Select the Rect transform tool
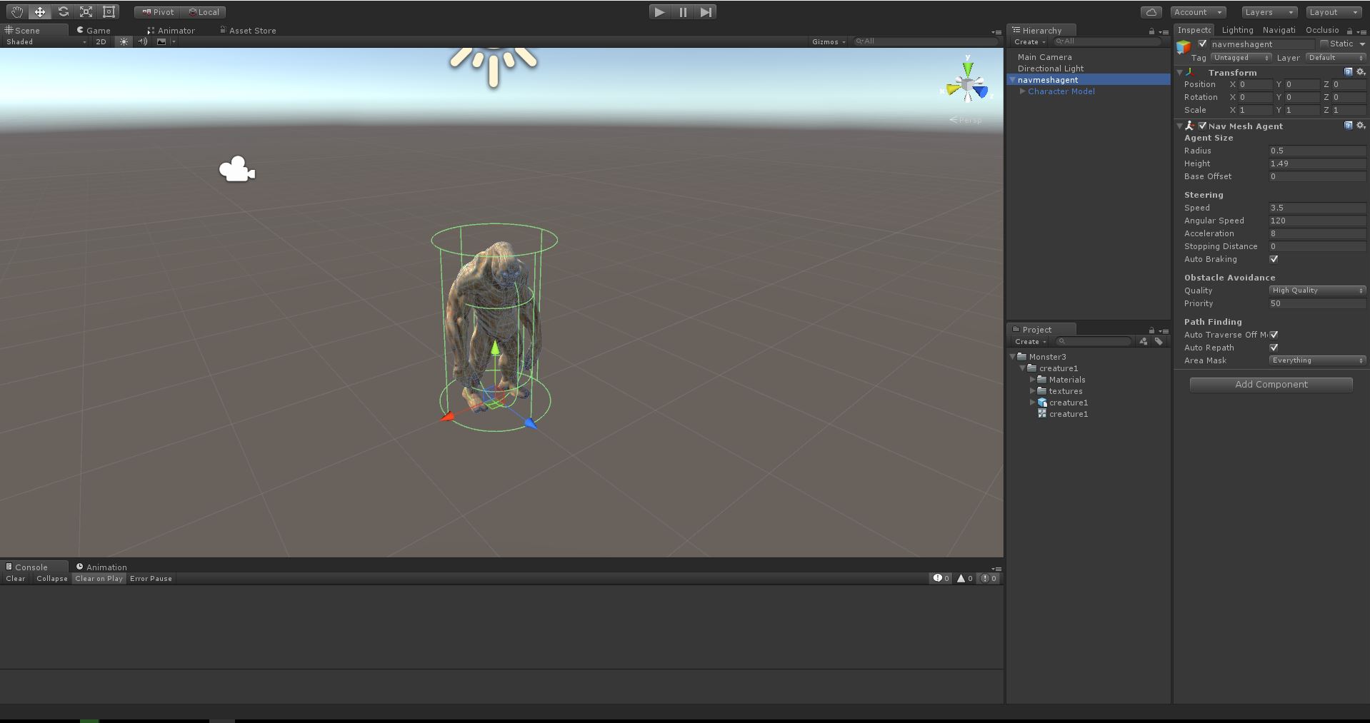The width and height of the screenshot is (1370, 723). 109,12
